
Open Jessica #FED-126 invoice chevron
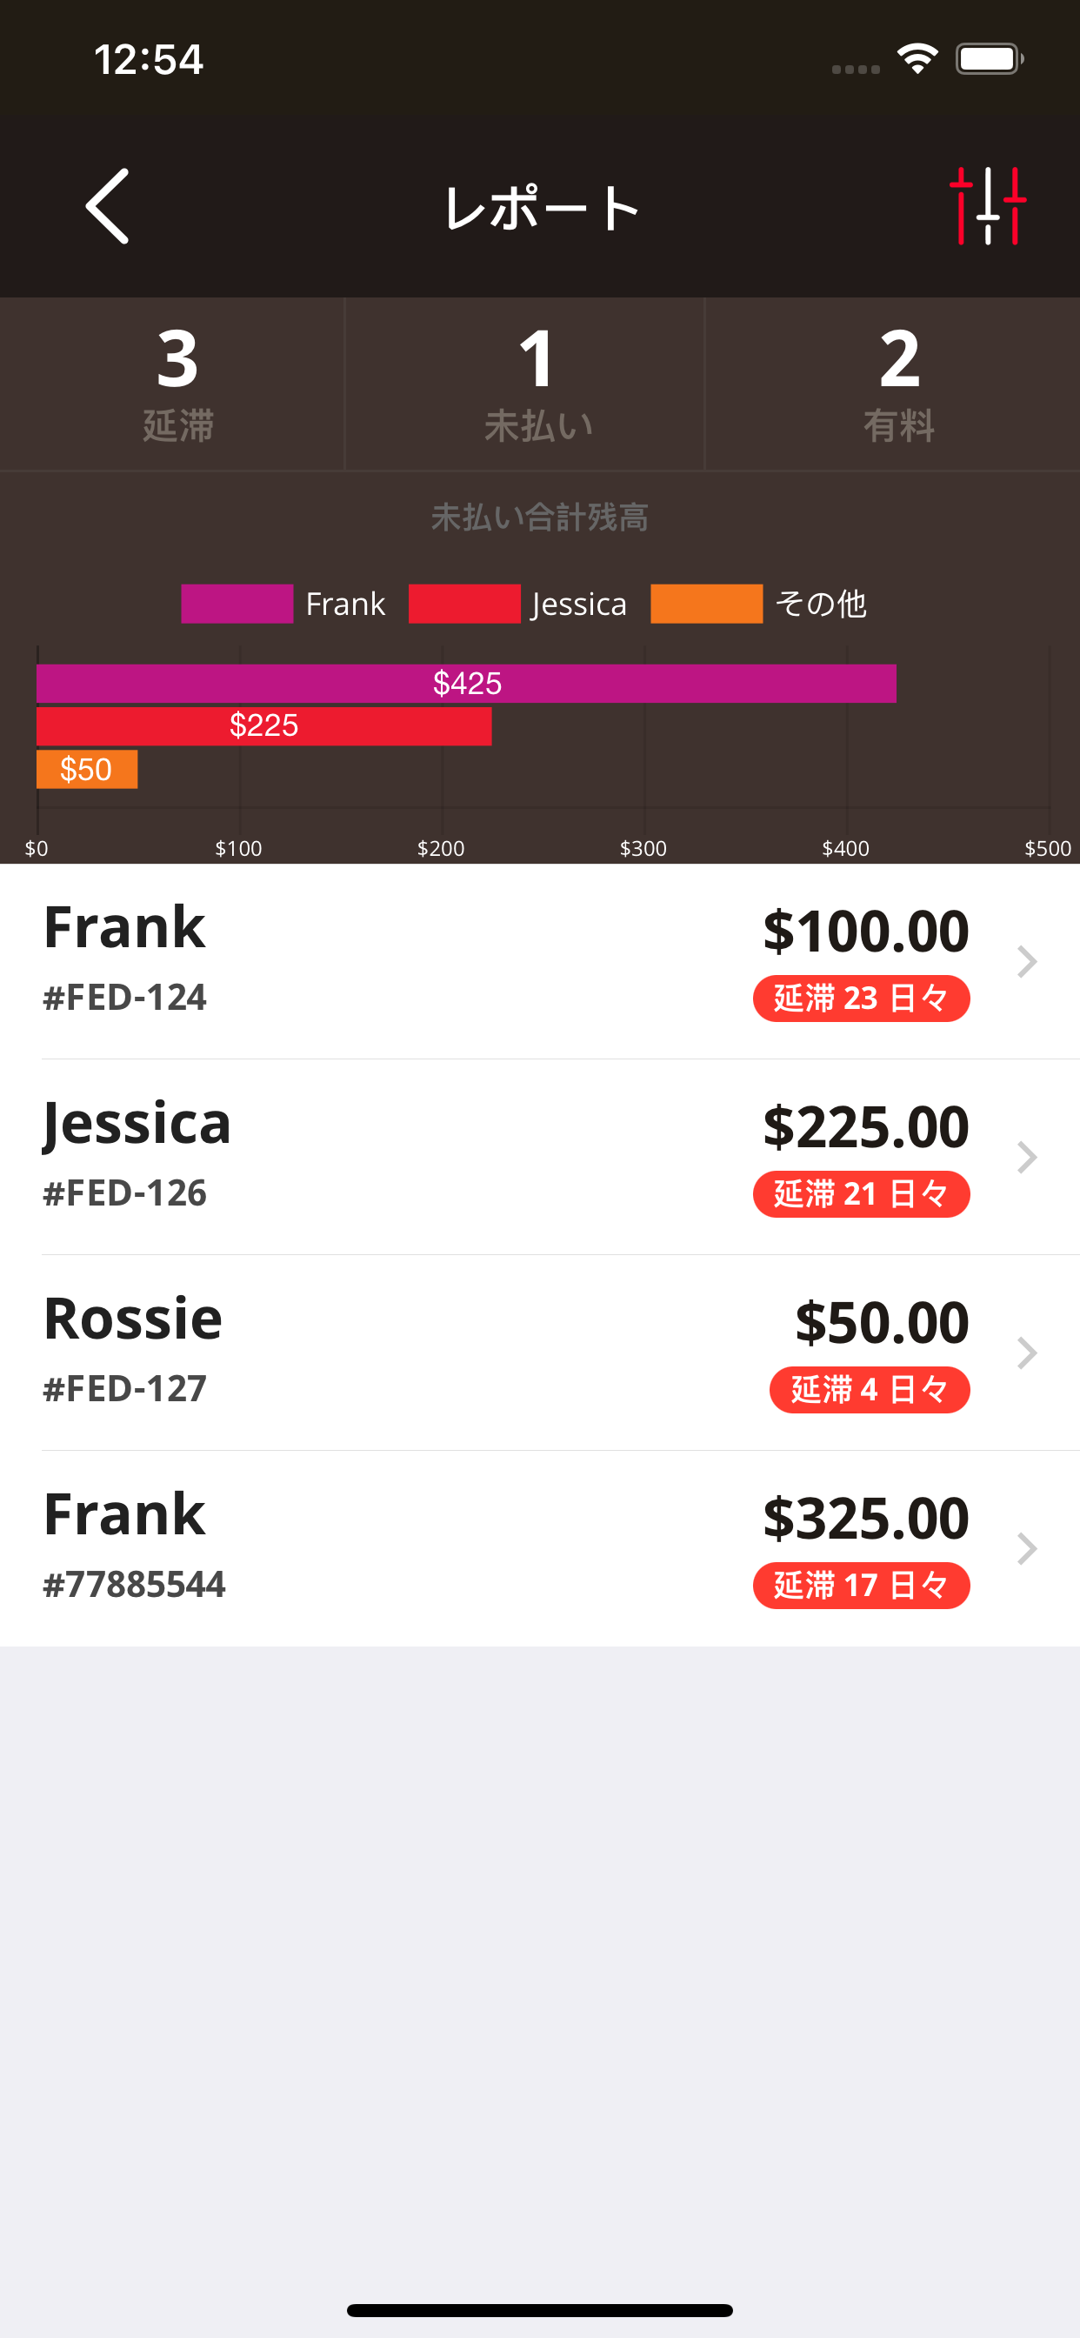[x=1026, y=1157]
